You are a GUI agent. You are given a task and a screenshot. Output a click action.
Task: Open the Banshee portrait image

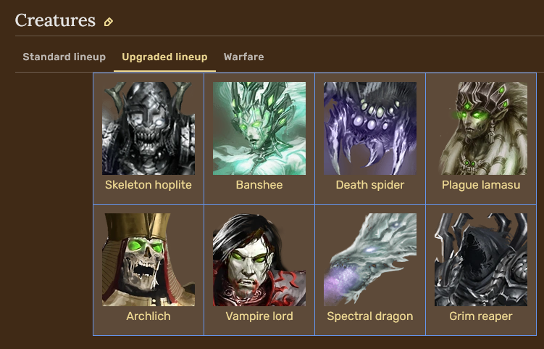click(x=259, y=128)
